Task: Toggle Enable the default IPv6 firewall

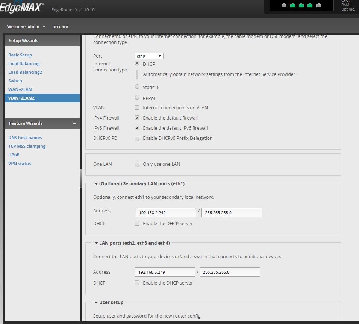Action: (x=137, y=128)
